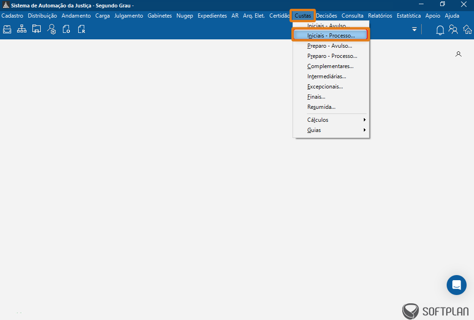This screenshot has height=320, width=474.
Task: Choose 'Preparo - Avulso...' from Custas menu
Action: click(330, 46)
